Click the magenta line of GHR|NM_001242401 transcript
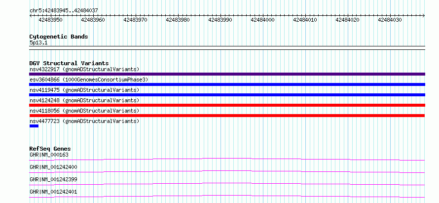Image resolution: width=439 pixels, height=203 pixels. [227, 196]
